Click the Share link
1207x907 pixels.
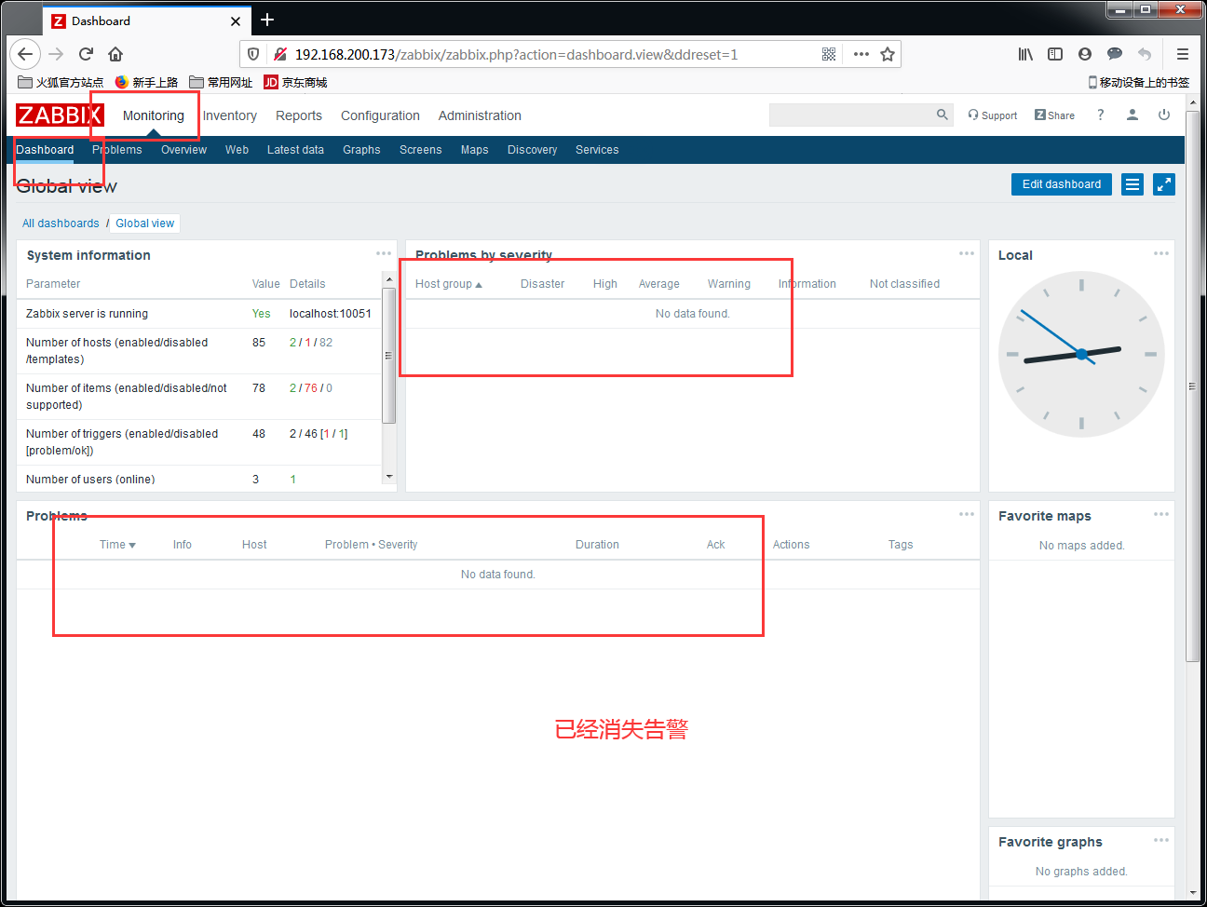click(1054, 115)
